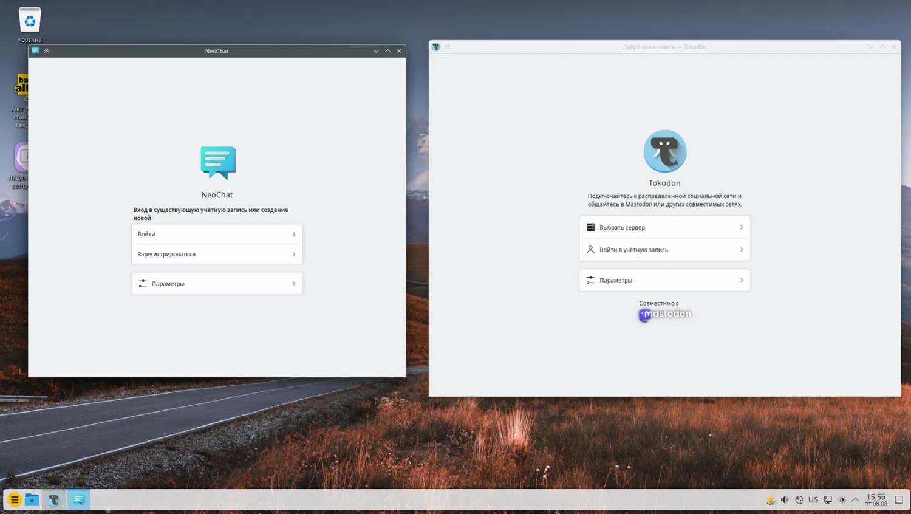This screenshot has width=911, height=514.
Task: Click the network connection icon in tray
Action: tap(828, 500)
